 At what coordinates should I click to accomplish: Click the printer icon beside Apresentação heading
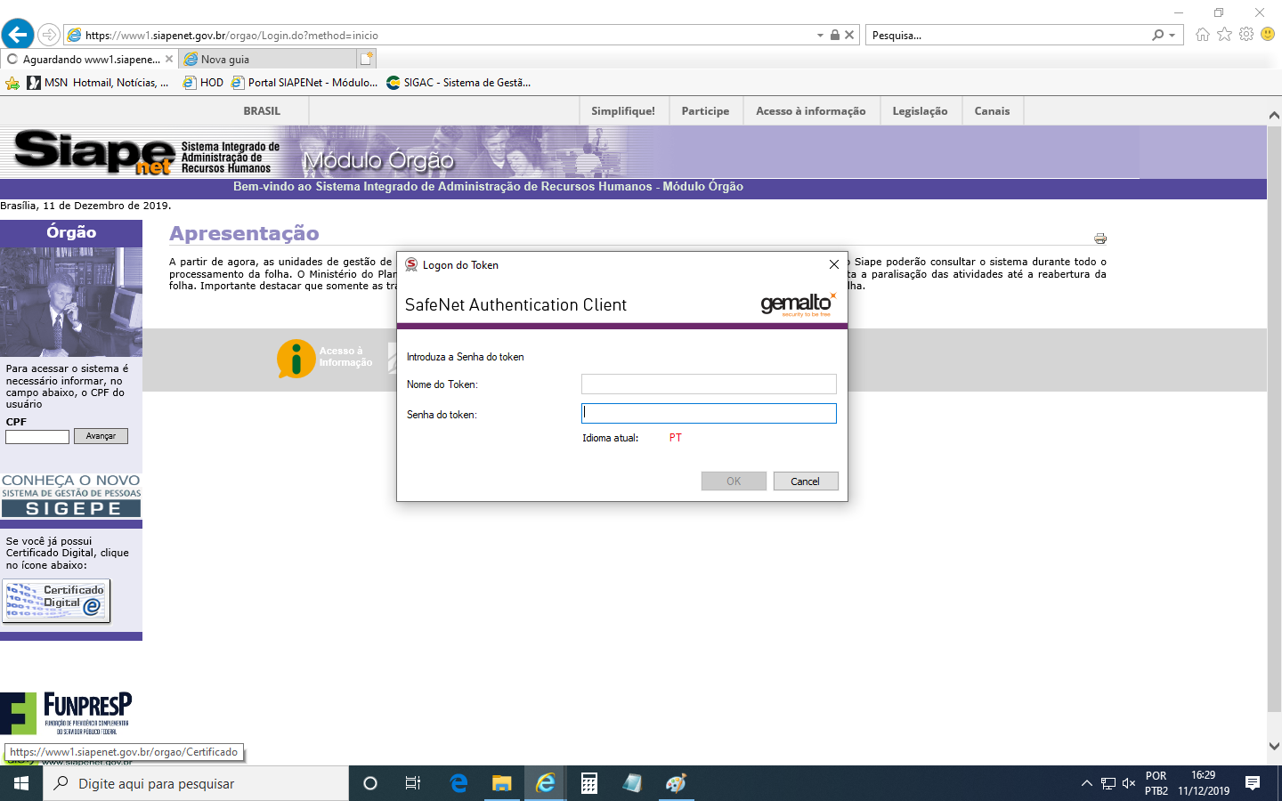pos(1100,239)
